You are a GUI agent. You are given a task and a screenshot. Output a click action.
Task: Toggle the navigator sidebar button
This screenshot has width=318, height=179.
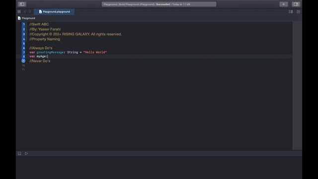22,4
